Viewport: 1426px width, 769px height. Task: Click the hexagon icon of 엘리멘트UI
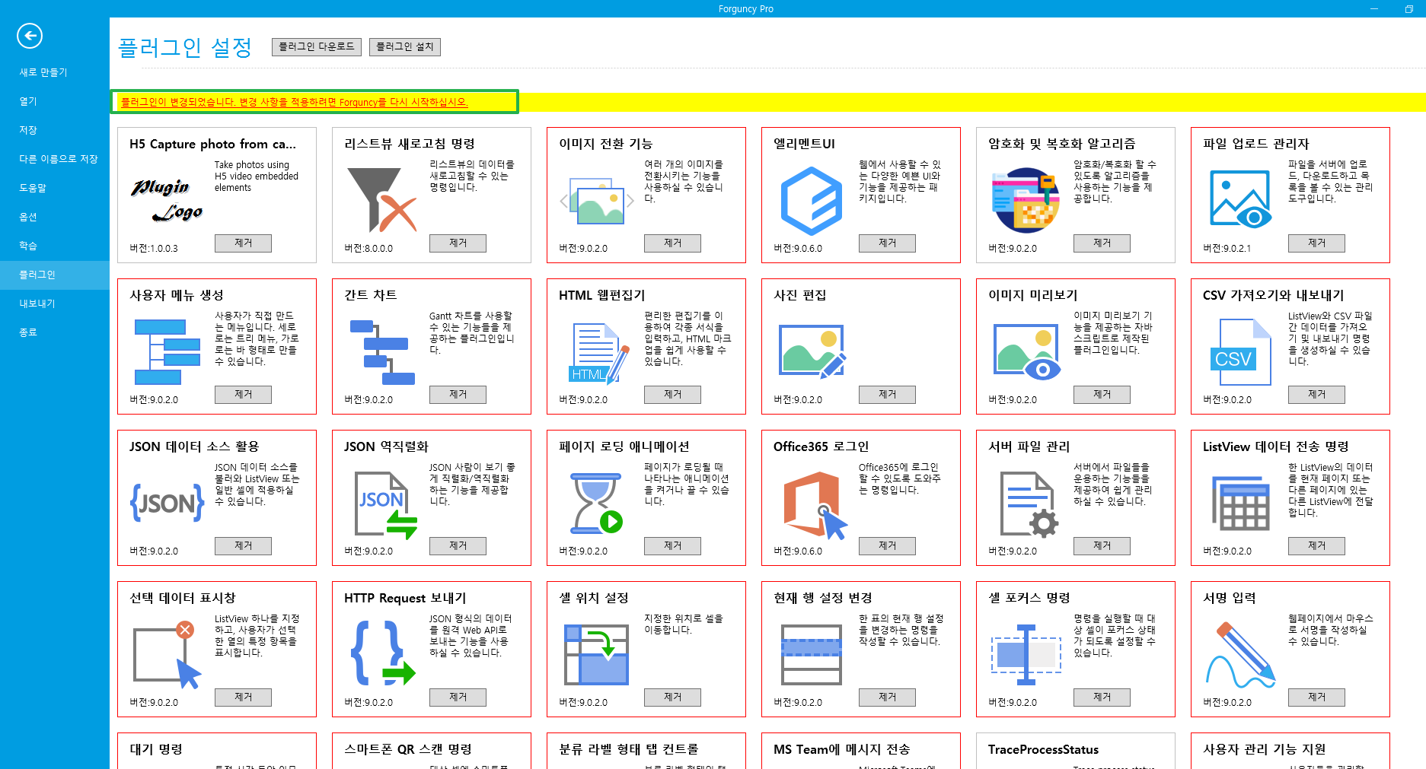[812, 201]
